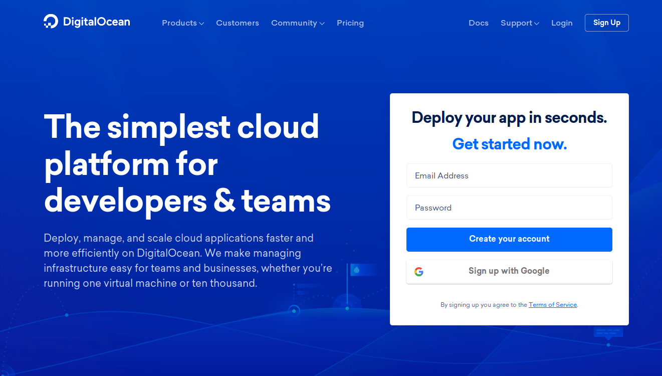Viewport: 662px width, 376px height.
Task: Choose Sign up with Google
Action: [509, 271]
